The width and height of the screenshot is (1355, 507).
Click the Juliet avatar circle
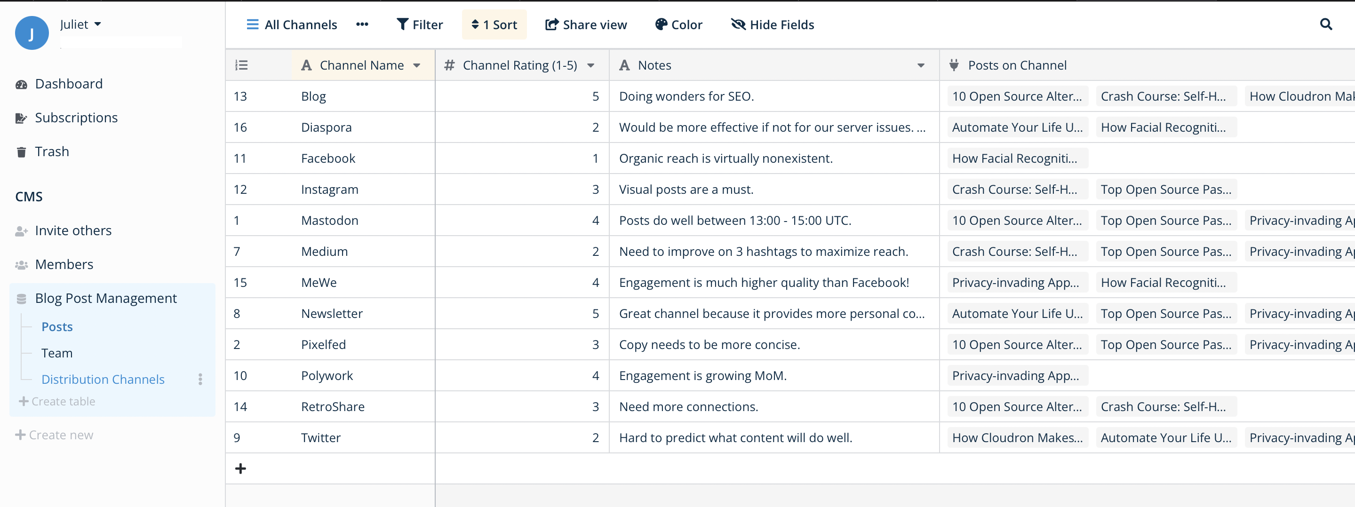point(32,33)
